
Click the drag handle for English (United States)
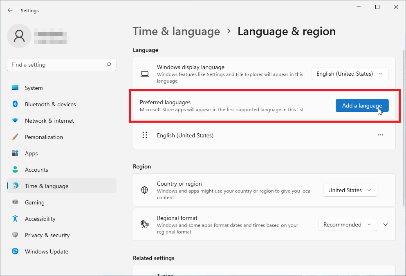click(145, 135)
